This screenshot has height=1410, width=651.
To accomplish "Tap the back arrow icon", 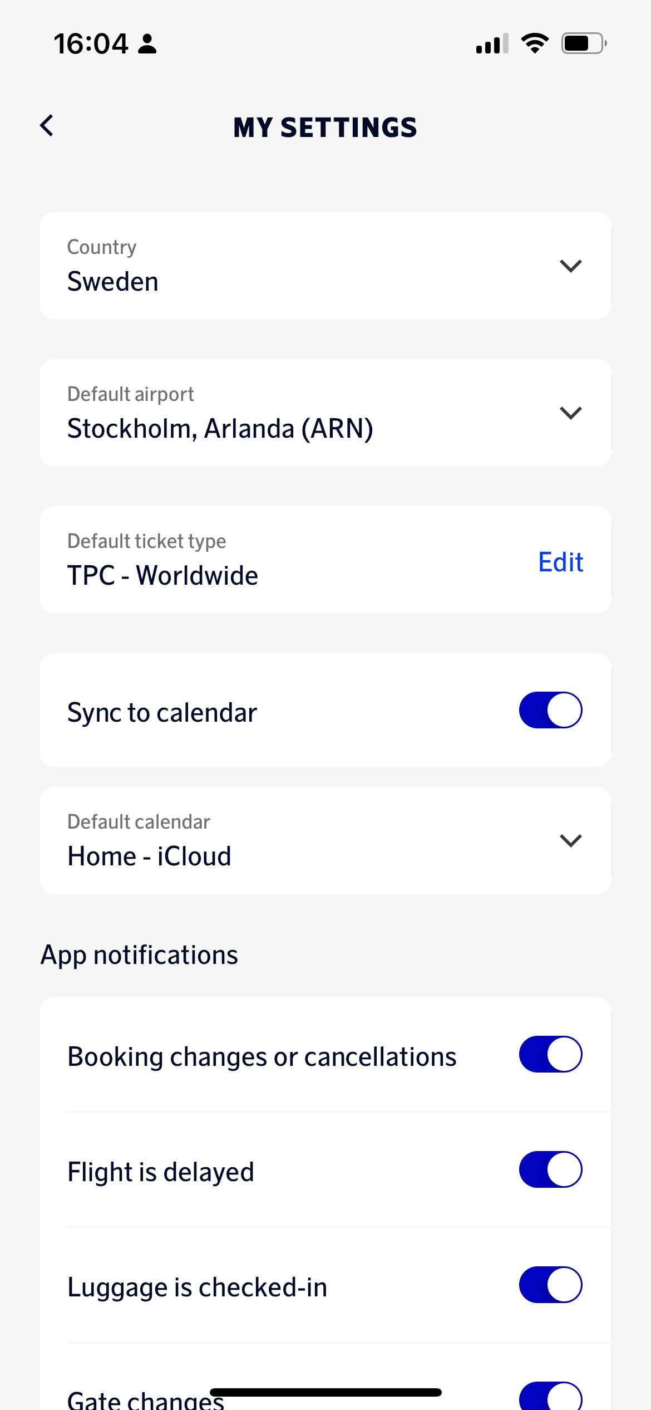I will 47,126.
